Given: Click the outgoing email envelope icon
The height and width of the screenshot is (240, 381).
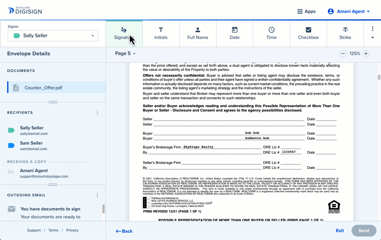Looking at the screenshot, I should click(11, 209).
